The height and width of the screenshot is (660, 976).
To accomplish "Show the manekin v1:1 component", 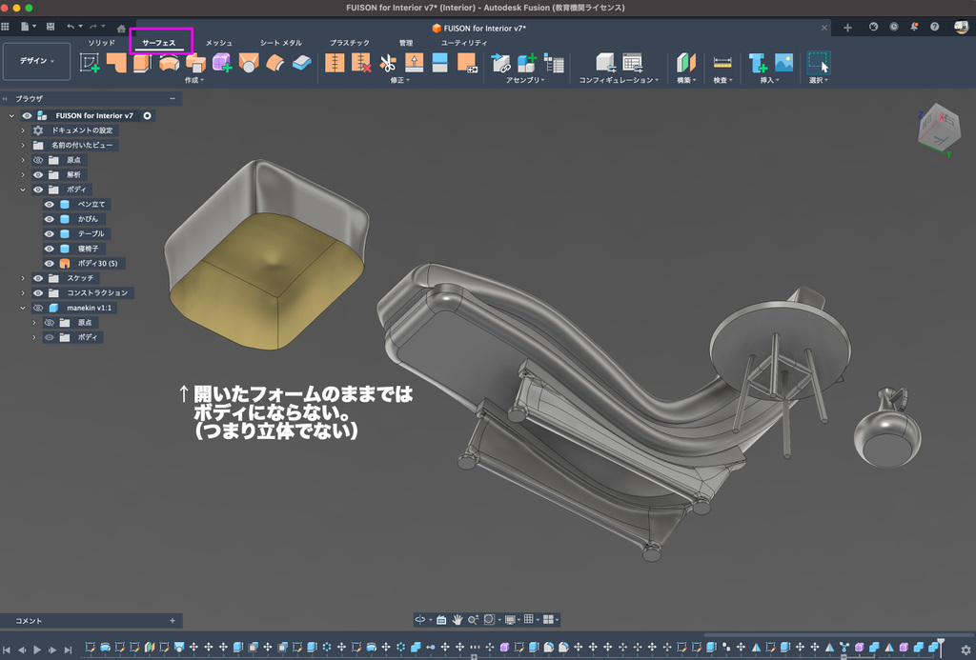I will (x=39, y=309).
